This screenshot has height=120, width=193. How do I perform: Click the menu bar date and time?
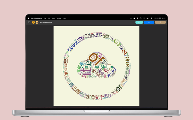[x=159, y=18]
